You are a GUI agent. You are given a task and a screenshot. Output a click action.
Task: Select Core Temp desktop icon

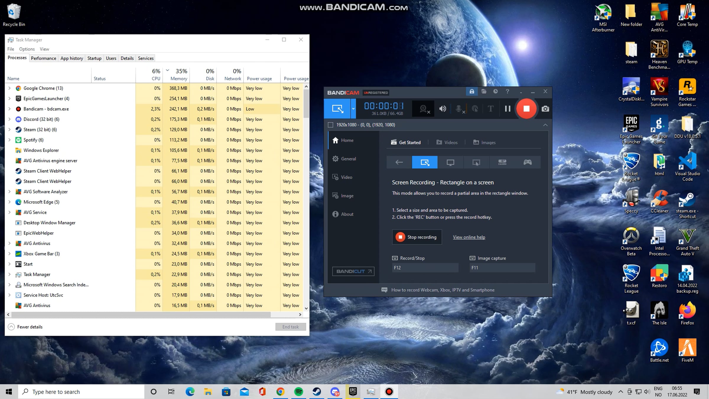click(687, 15)
